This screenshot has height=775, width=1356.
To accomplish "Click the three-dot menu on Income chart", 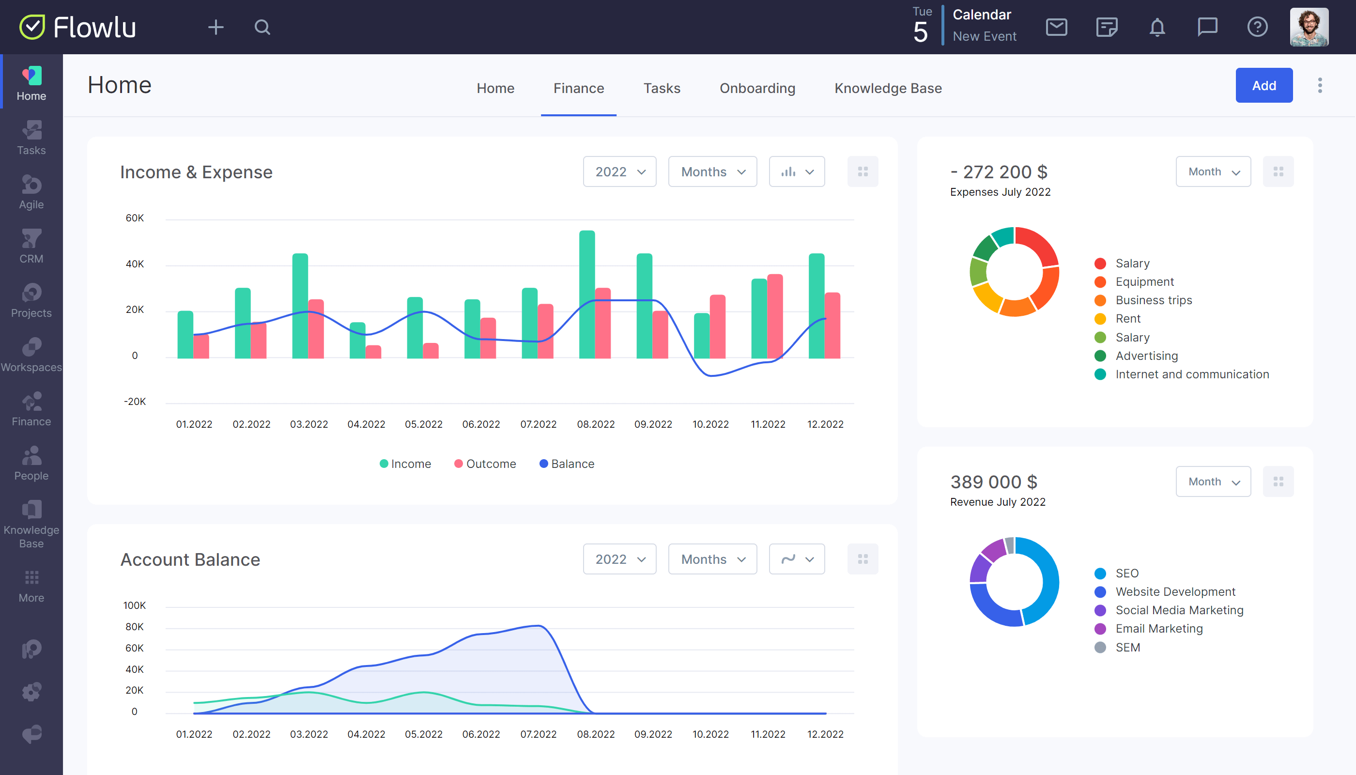I will coord(863,171).
